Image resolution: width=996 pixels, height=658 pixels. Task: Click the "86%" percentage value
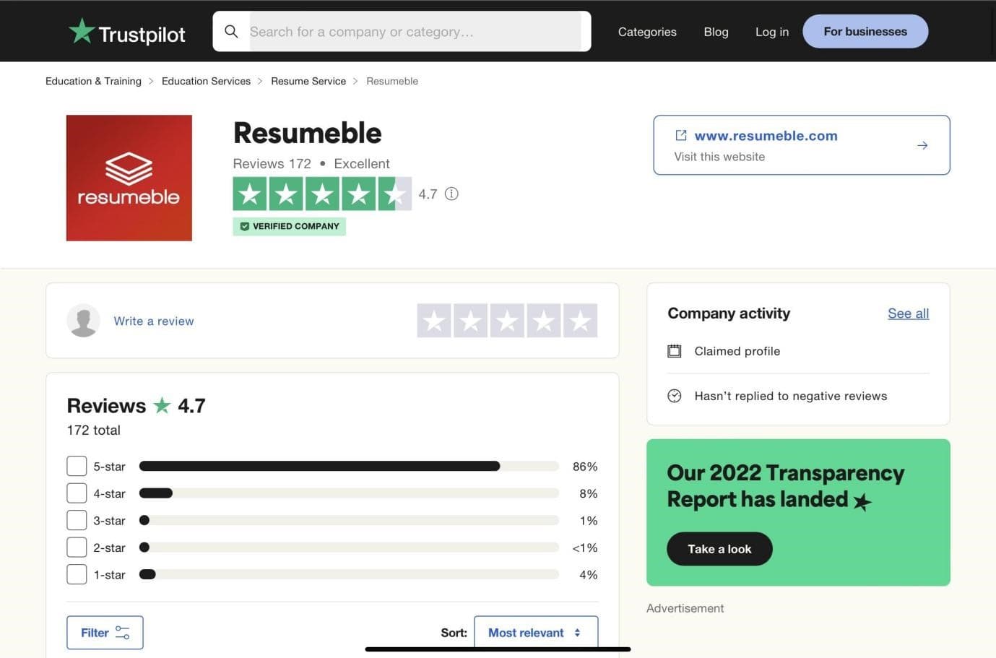(x=585, y=467)
